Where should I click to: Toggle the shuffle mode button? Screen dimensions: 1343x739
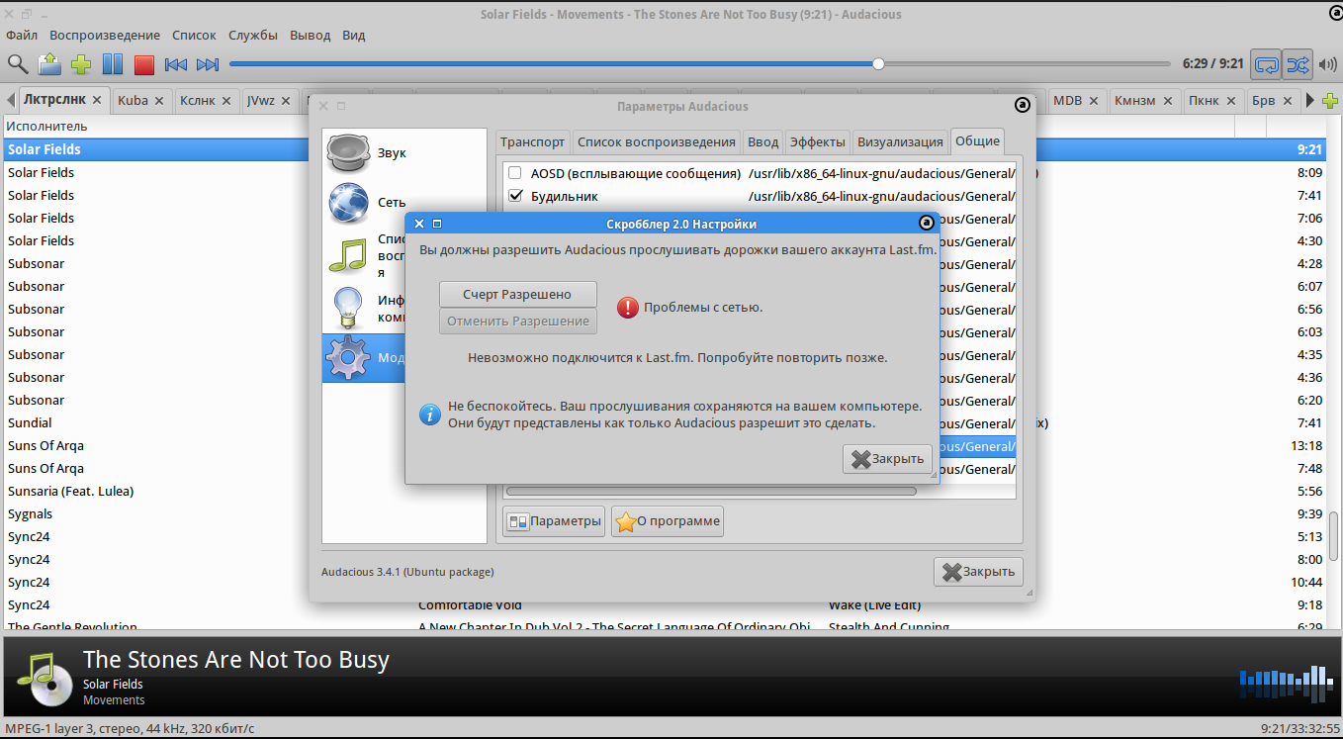1298,64
